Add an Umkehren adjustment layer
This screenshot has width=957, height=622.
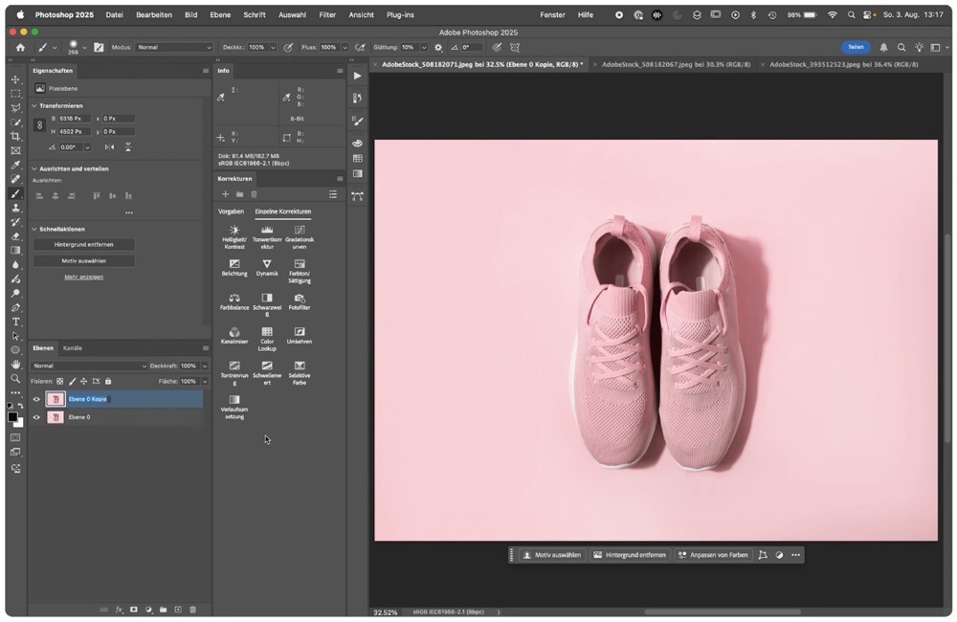[300, 332]
